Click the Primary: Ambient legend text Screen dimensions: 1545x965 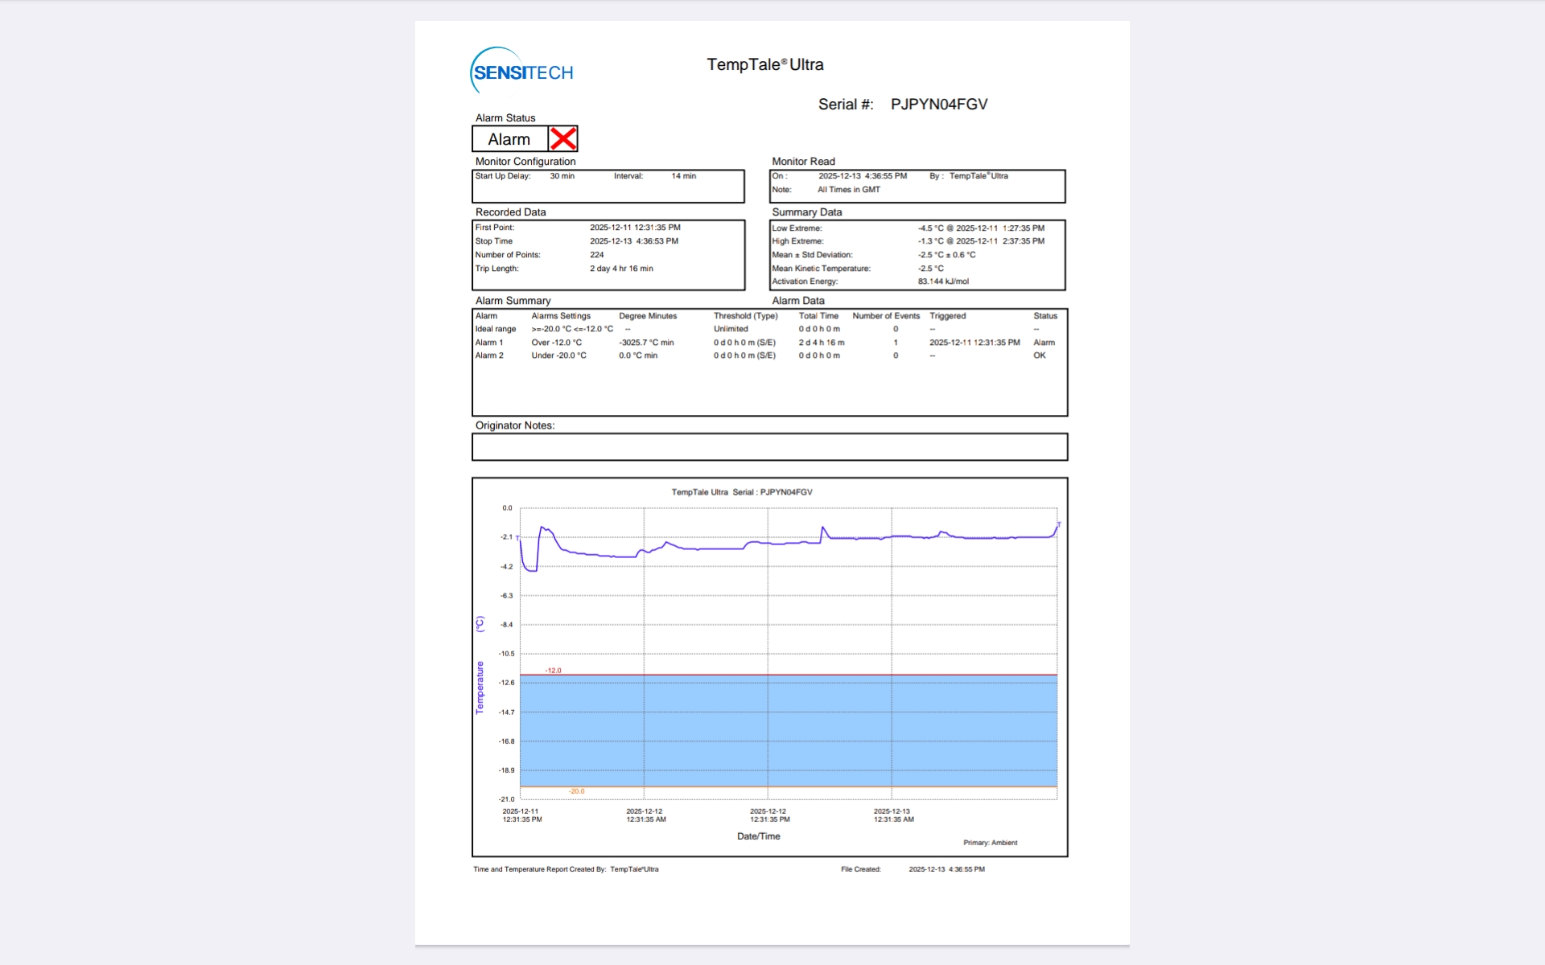tap(990, 843)
